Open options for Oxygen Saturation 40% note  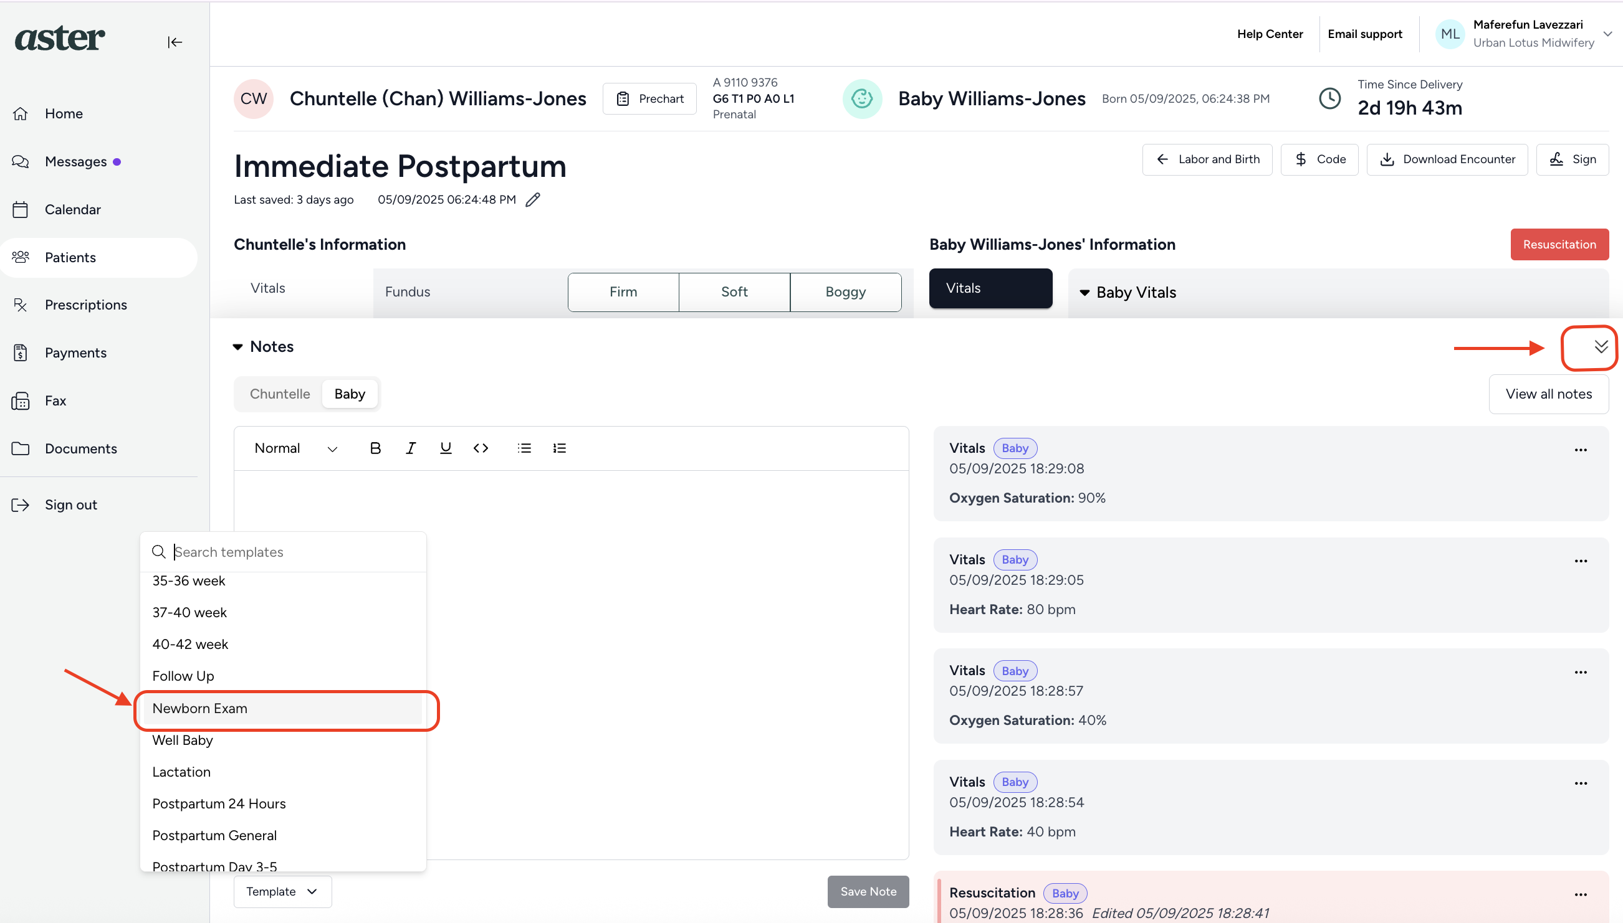1580,672
